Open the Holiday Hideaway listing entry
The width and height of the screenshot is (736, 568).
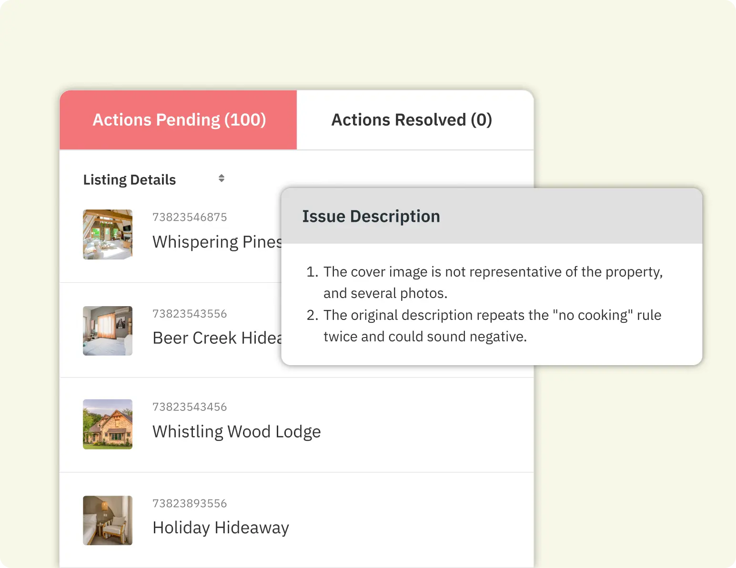[x=221, y=527]
